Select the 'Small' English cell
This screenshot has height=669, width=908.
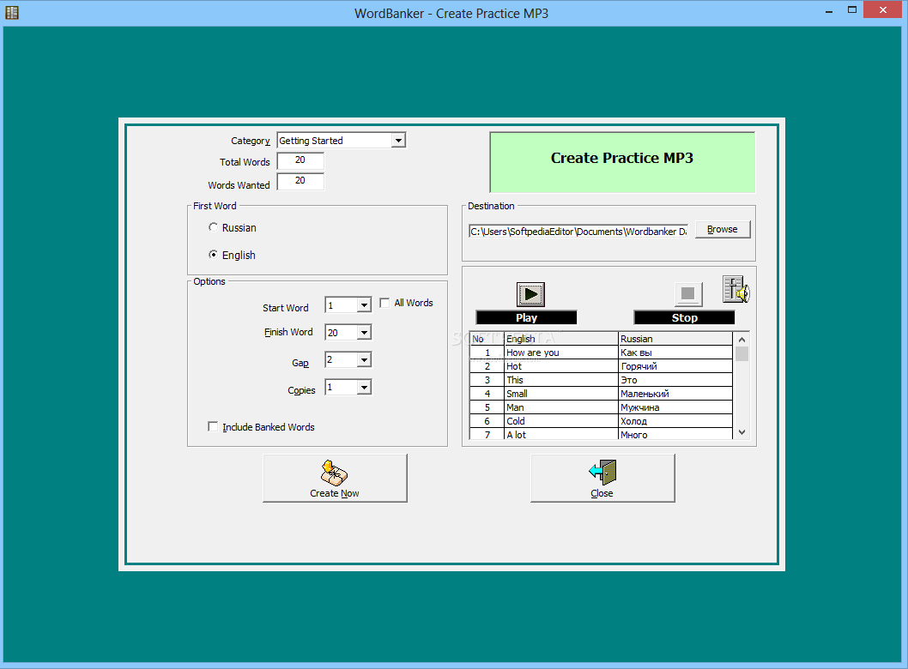[x=560, y=394]
